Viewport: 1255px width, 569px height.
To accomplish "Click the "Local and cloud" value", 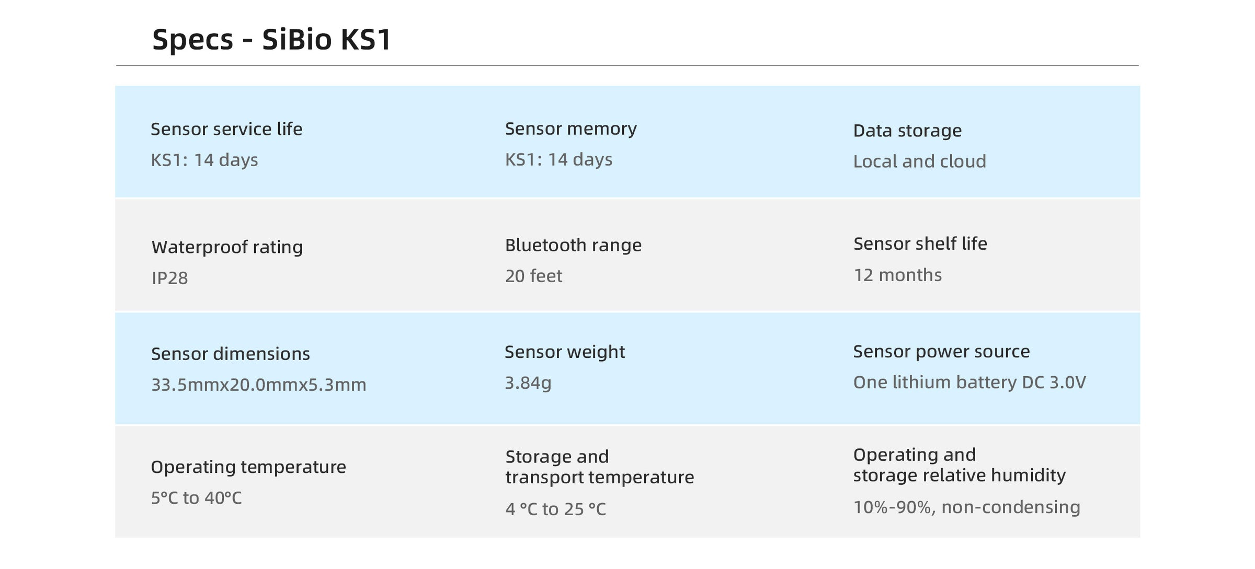I will point(919,161).
